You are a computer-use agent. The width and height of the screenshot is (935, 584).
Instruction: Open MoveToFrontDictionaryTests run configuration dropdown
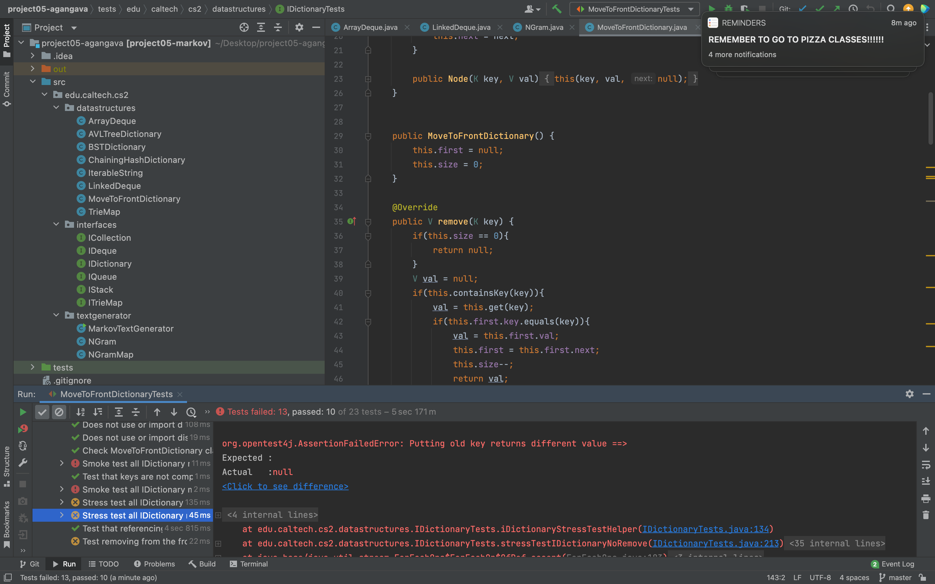pos(634,9)
